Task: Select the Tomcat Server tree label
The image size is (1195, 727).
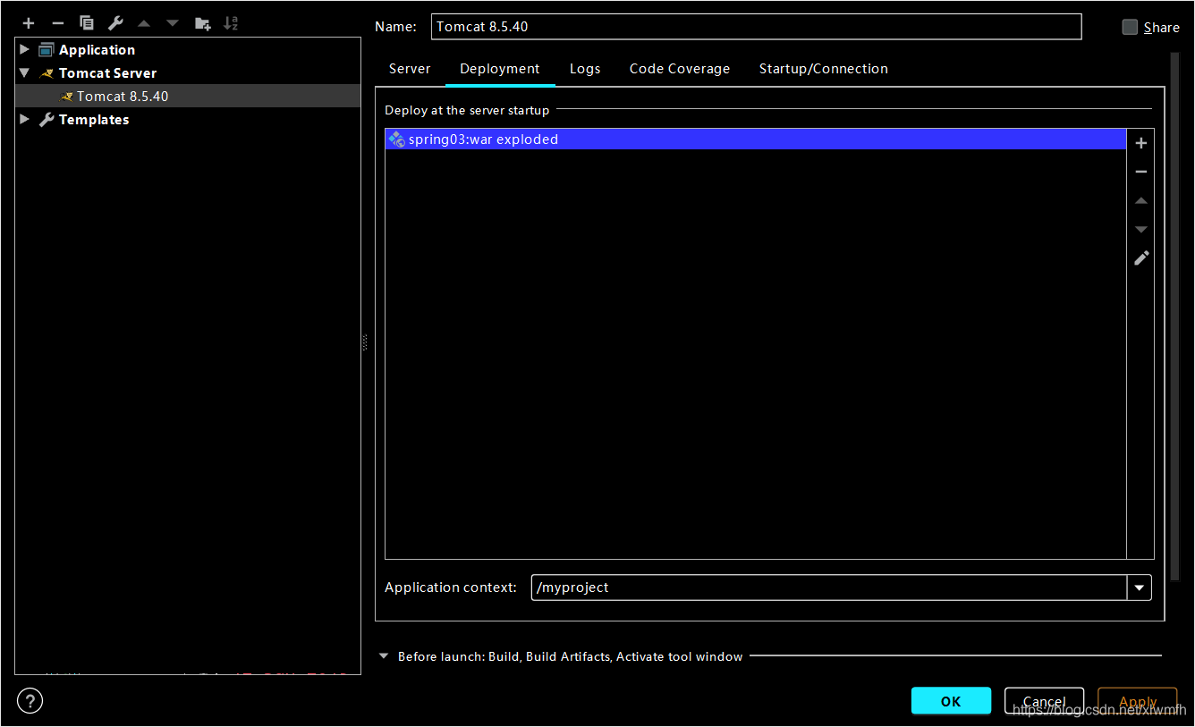Action: click(107, 72)
